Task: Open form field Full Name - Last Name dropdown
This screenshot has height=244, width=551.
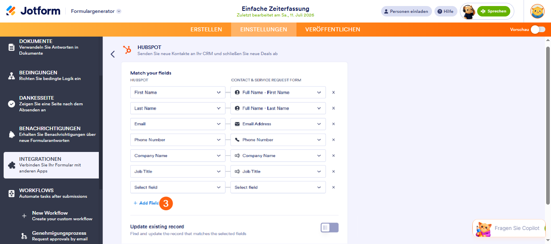Action: point(278,108)
